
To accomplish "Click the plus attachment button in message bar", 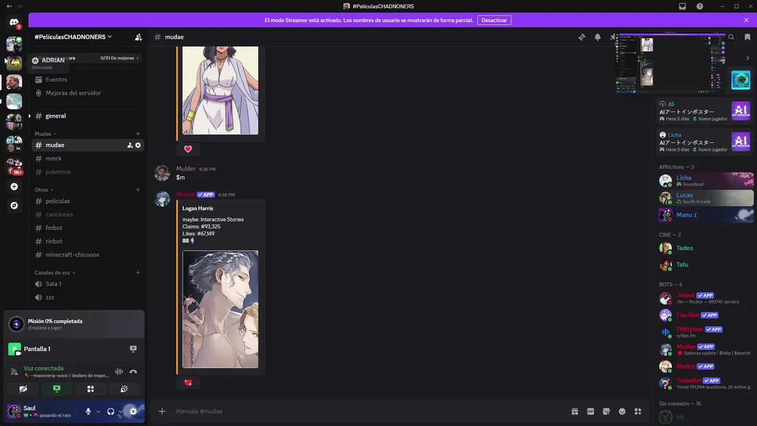I will click(162, 411).
